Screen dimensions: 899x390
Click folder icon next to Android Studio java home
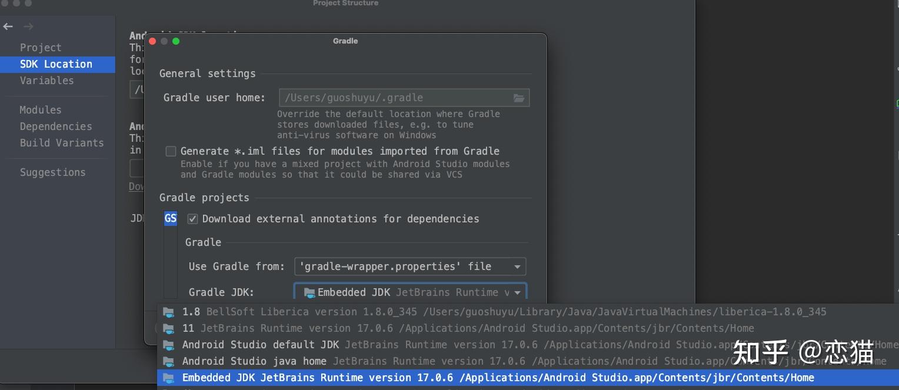click(169, 361)
